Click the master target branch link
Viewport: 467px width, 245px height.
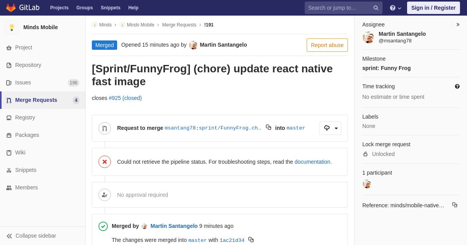point(296,128)
